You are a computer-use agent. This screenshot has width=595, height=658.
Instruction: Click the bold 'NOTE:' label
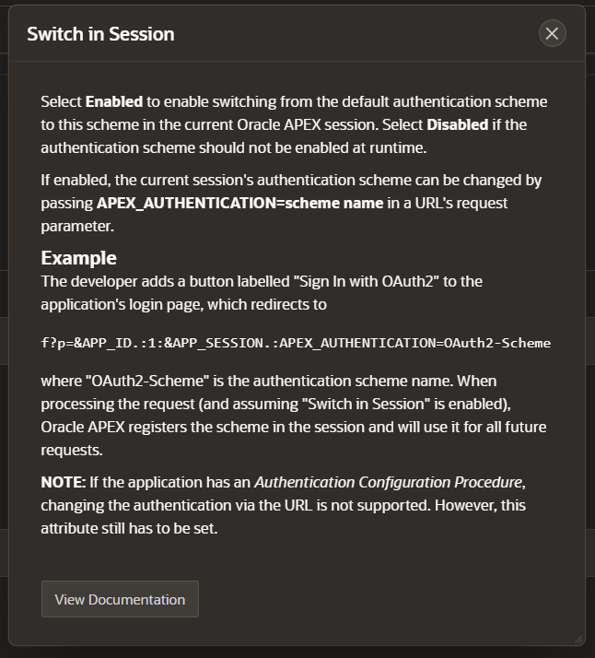(64, 482)
